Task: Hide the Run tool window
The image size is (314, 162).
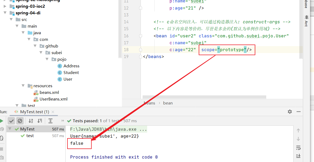Action: 299,112
